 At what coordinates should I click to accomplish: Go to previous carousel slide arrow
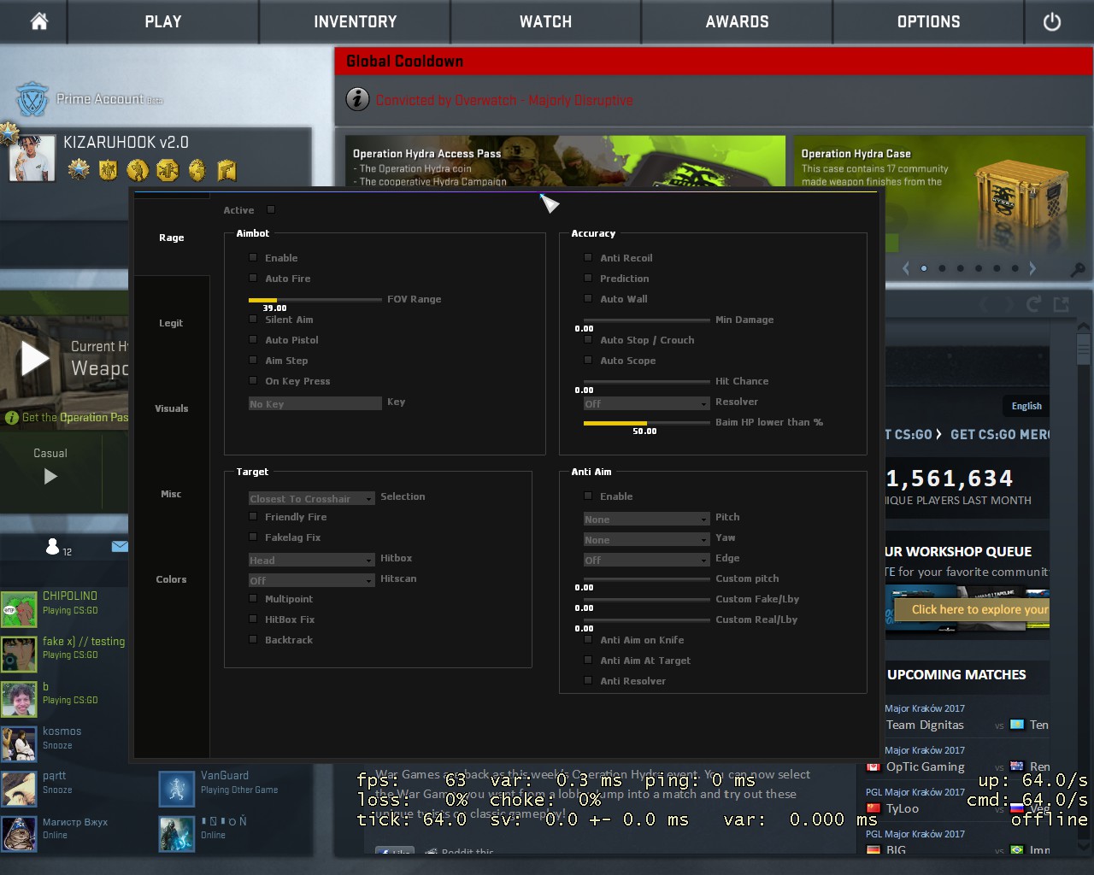click(x=906, y=268)
